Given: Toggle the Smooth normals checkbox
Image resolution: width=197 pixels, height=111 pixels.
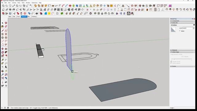Looking at the screenshot, I should 171,62.
